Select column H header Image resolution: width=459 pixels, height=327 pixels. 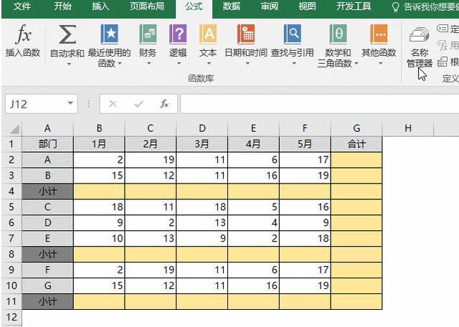pyautogui.click(x=408, y=128)
